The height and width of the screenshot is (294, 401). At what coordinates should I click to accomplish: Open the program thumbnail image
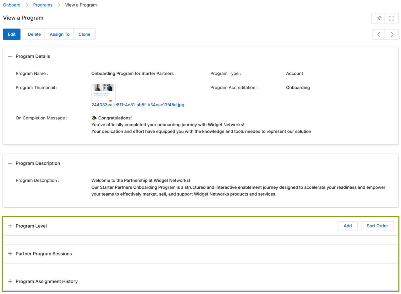point(103,93)
